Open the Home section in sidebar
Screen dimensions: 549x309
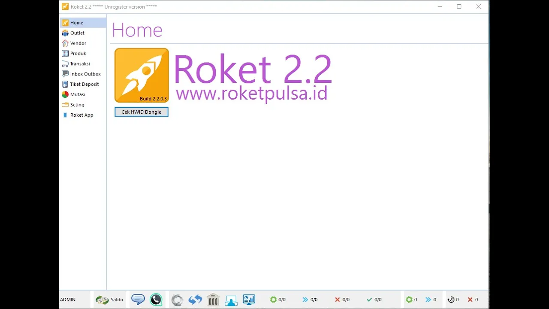click(x=83, y=23)
